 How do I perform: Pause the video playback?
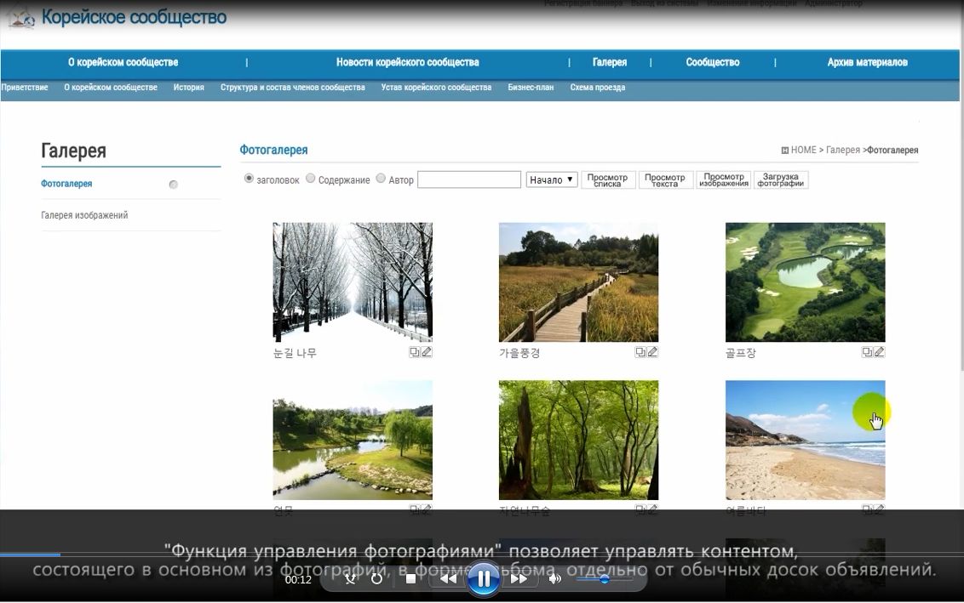[483, 579]
